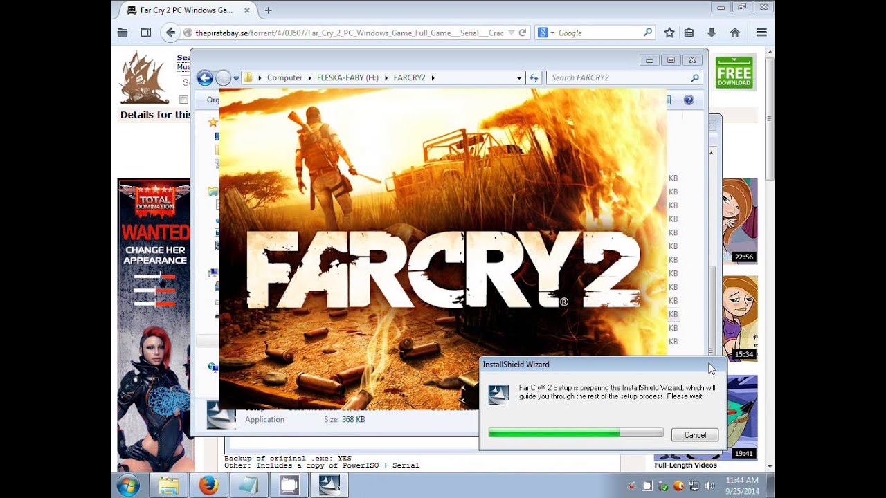This screenshot has height=498, width=886.
Task: Click Explorer forward arrow button
Action: [x=223, y=78]
